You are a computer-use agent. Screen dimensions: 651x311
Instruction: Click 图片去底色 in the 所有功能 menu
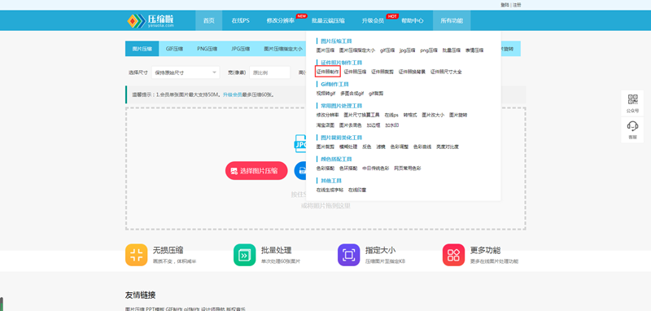coord(351,125)
